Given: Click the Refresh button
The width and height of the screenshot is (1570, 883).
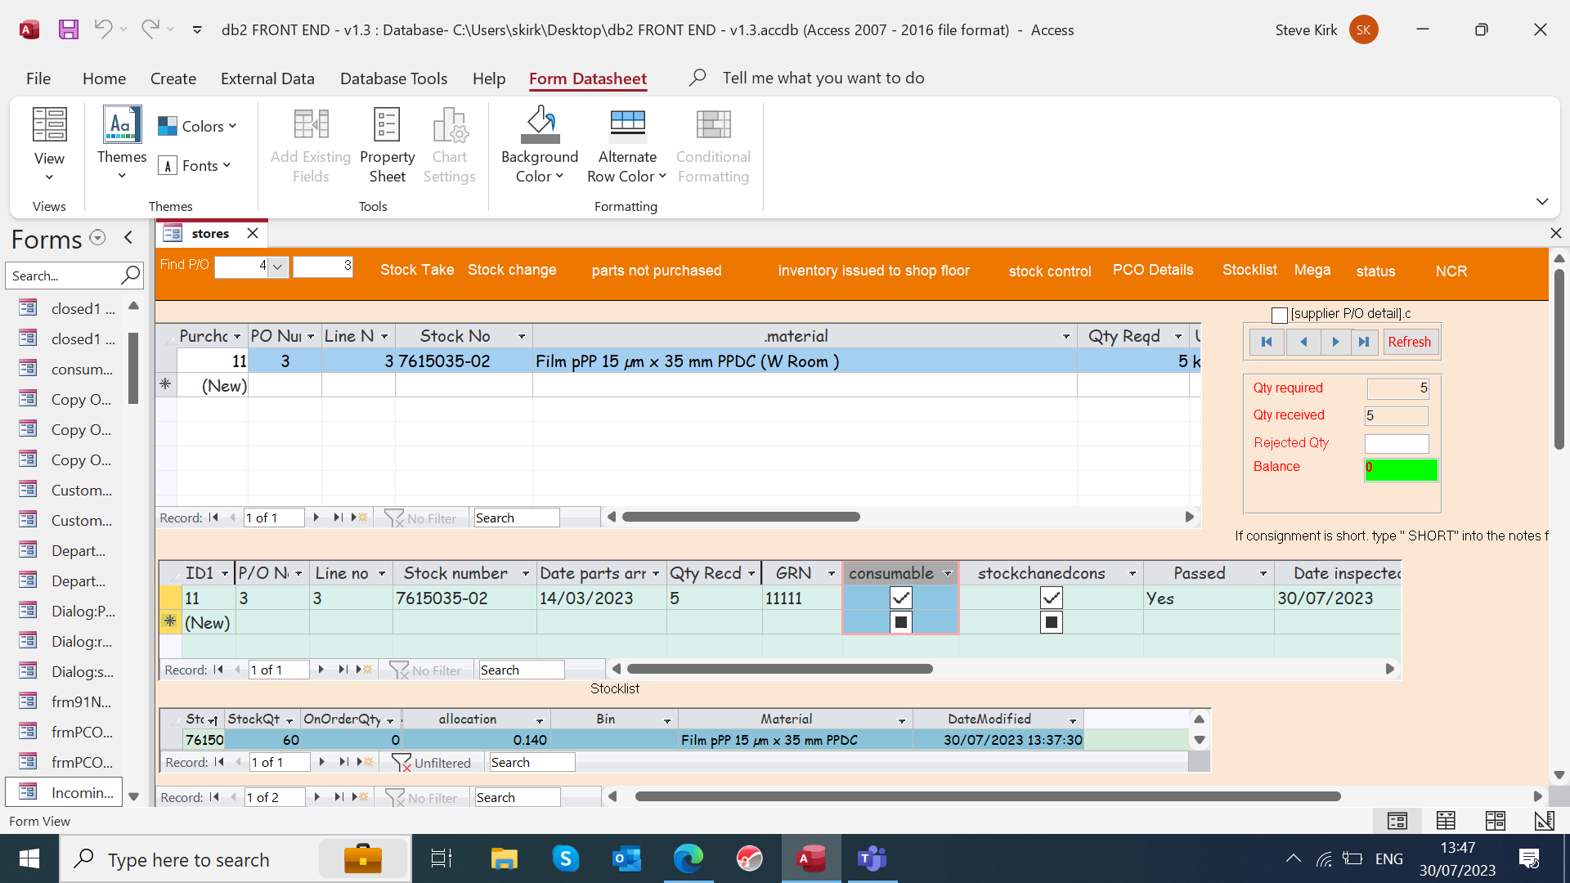Looking at the screenshot, I should (x=1409, y=342).
